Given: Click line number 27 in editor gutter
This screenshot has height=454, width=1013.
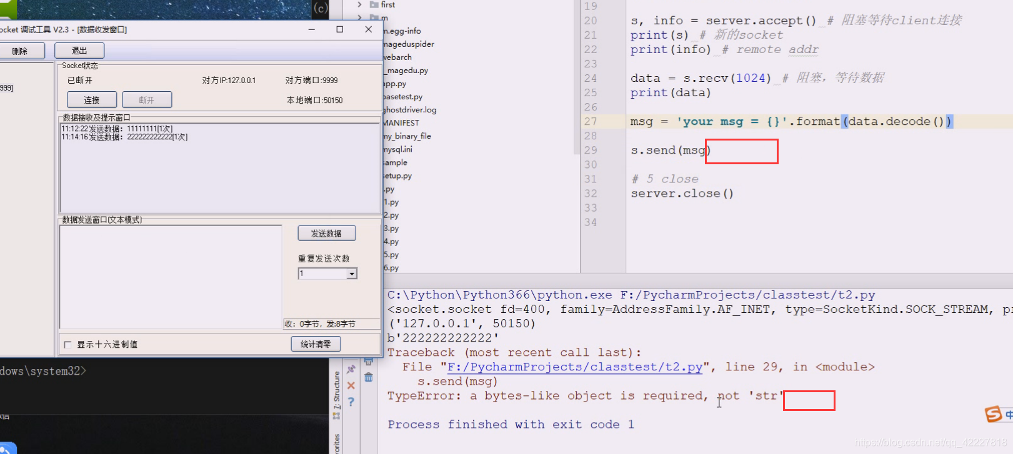Looking at the screenshot, I should pos(591,122).
